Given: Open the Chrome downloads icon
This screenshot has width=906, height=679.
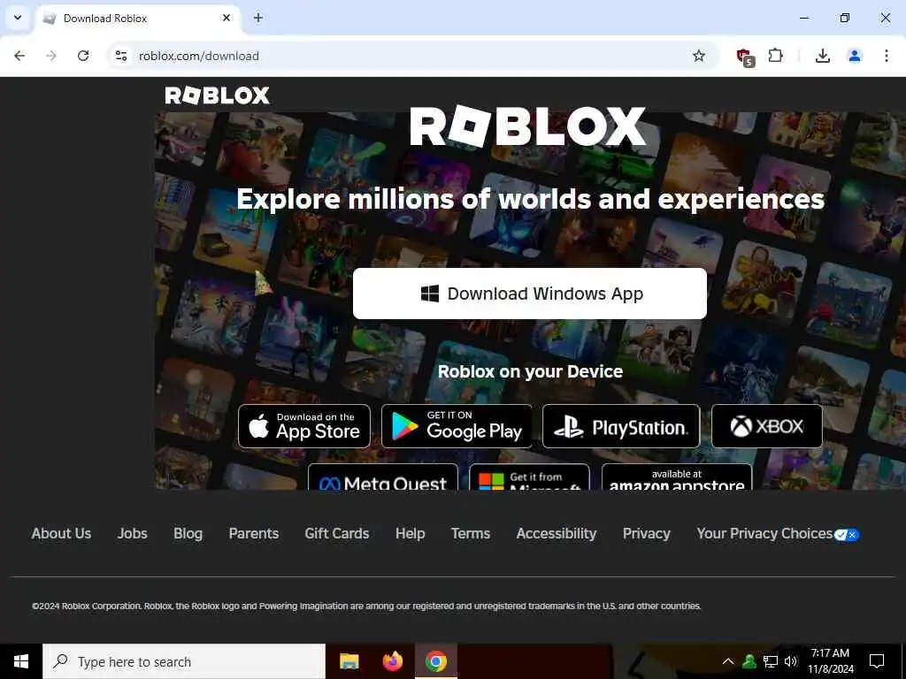Looking at the screenshot, I should (822, 56).
